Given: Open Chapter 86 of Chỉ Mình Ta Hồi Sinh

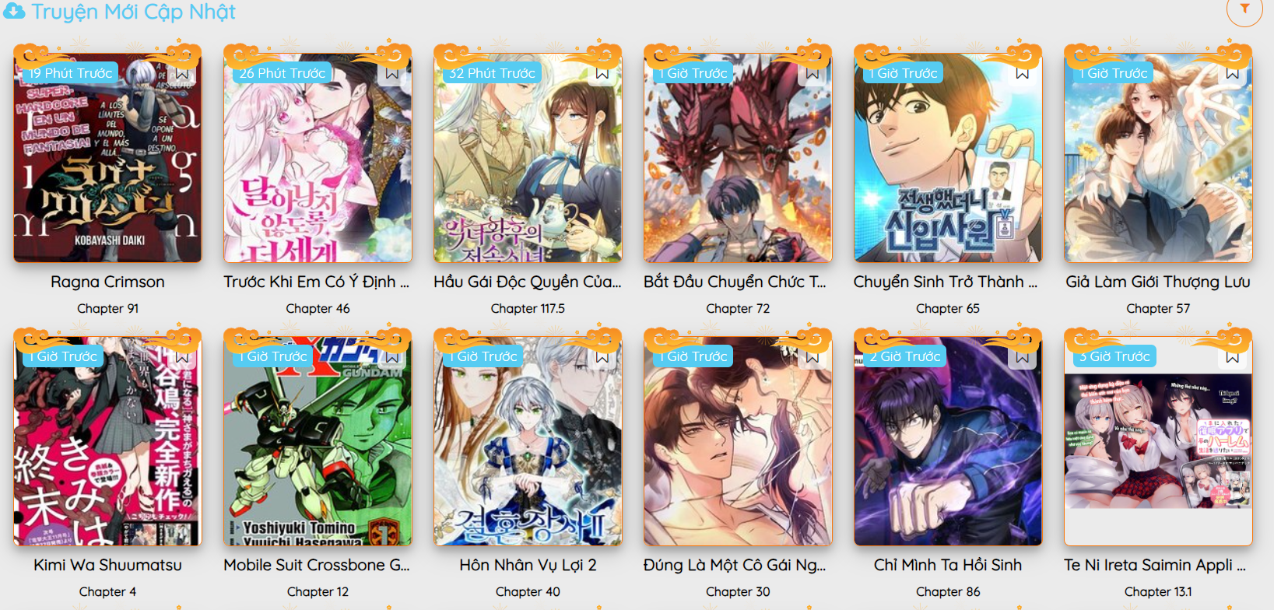Looking at the screenshot, I should (x=948, y=592).
